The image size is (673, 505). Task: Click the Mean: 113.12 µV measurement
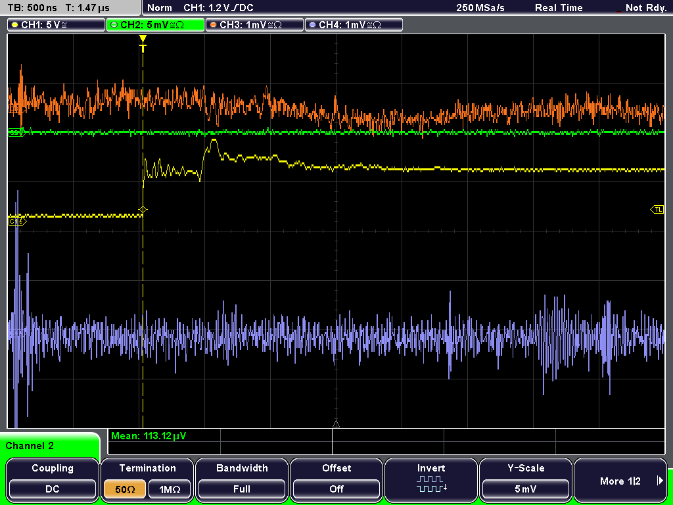point(149,436)
